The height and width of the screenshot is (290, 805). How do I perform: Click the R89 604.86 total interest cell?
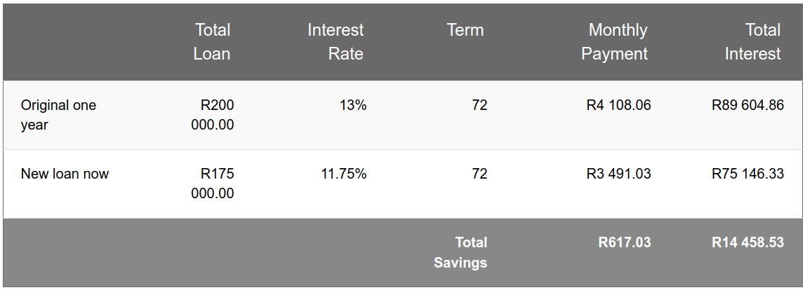click(x=748, y=105)
